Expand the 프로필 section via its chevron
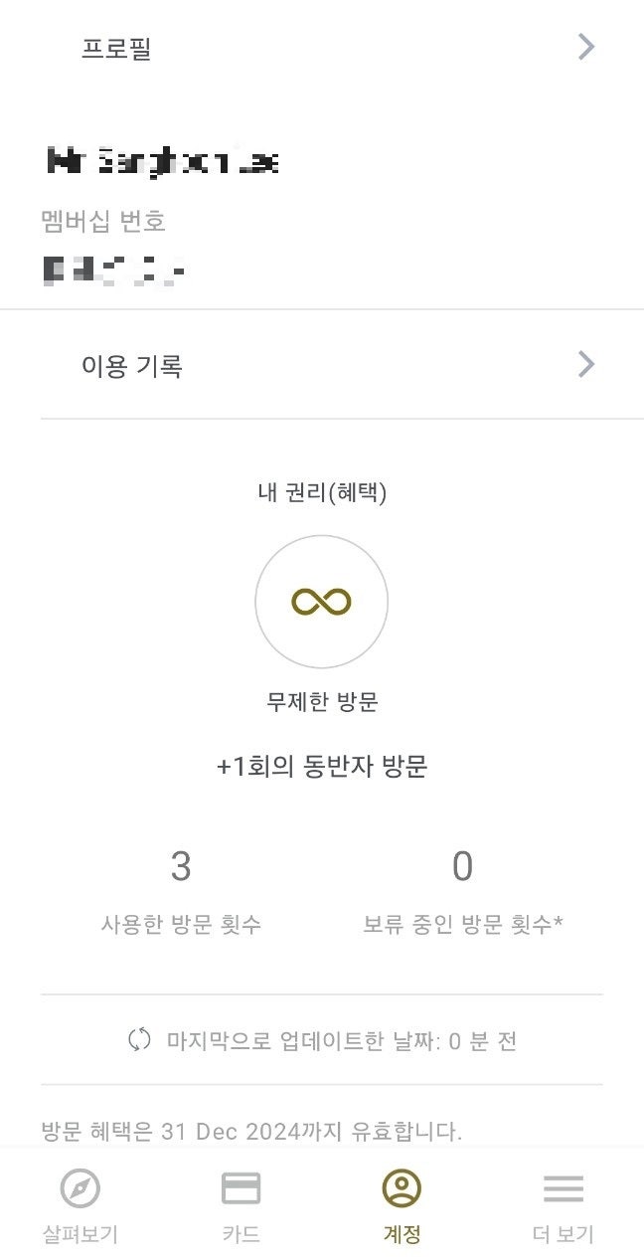Screen dimensions: 644x1259 [585, 46]
